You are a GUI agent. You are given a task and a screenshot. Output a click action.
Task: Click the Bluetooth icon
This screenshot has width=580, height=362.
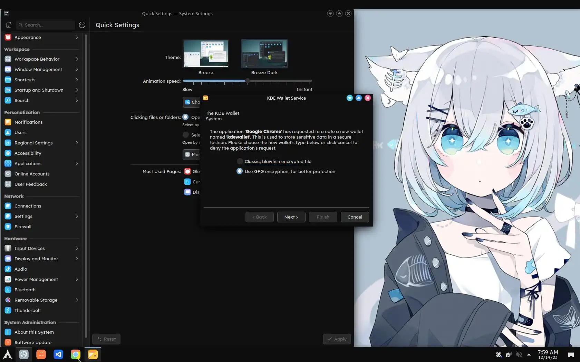tap(8, 290)
